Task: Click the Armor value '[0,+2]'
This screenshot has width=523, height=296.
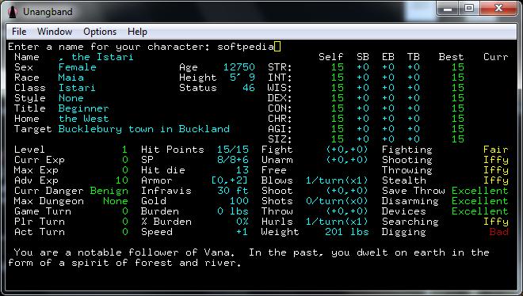Action: 230,180
